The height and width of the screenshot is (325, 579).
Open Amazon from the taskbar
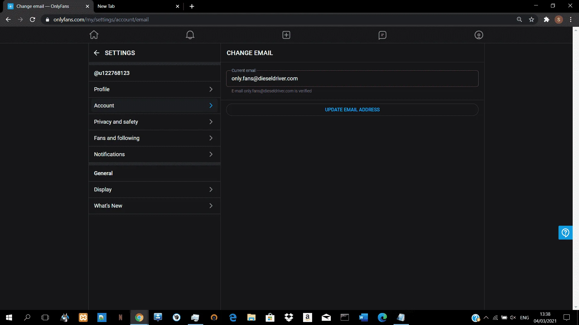click(x=307, y=317)
